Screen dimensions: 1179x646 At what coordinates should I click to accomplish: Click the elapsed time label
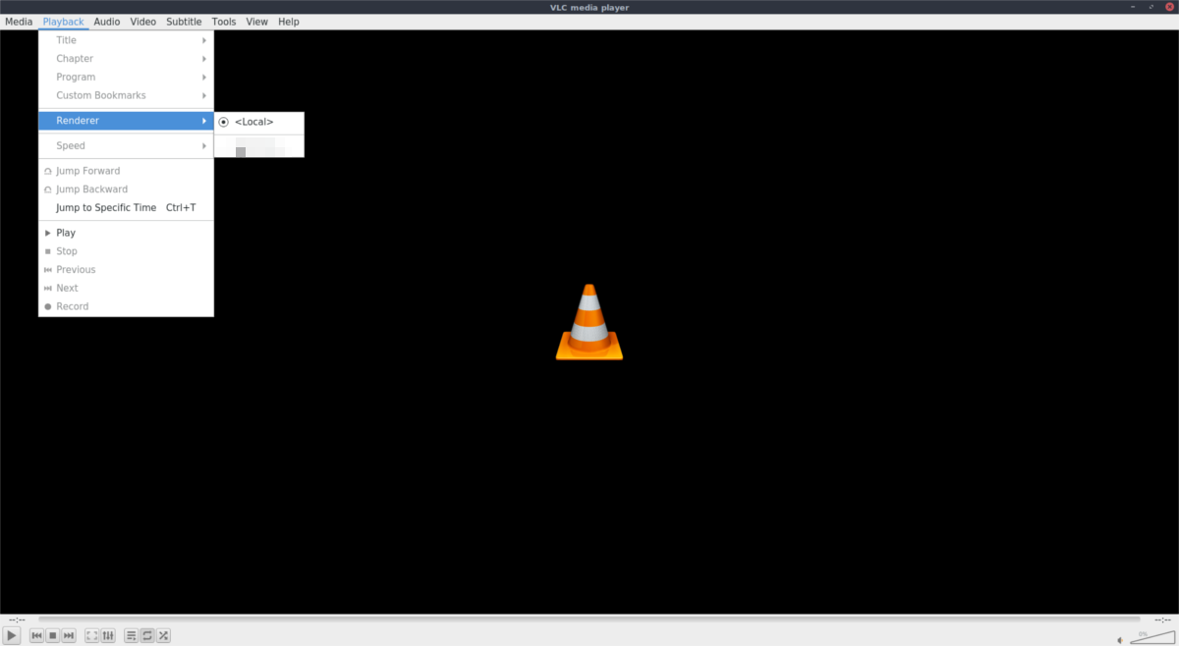tap(17, 619)
